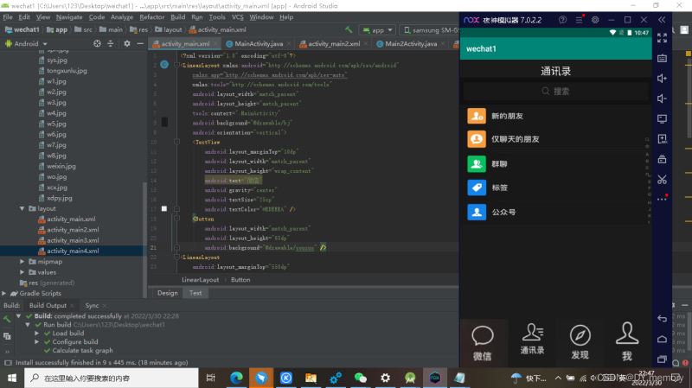Screen dimensions: 692x388
Task: Open Nox settings gear in title bar
Action: coord(595,20)
